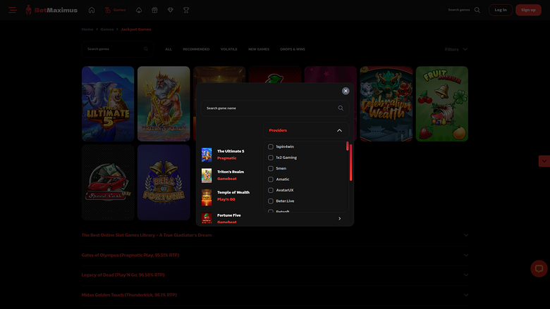Viewport: 550px width, 309px height.
Task: Open the Games nav menu item
Action: [116, 10]
